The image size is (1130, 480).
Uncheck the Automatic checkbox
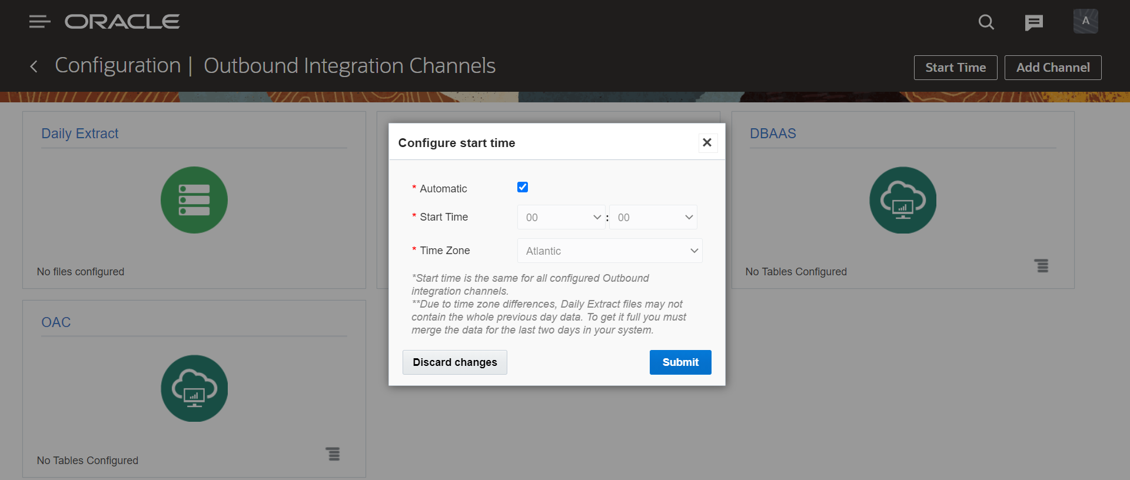pos(523,187)
